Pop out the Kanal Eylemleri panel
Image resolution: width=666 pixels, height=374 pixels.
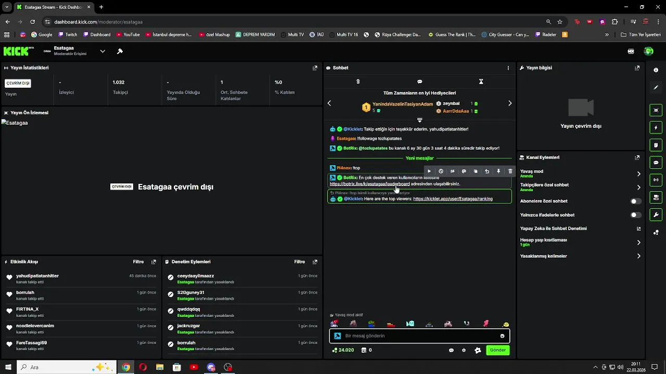(637, 157)
